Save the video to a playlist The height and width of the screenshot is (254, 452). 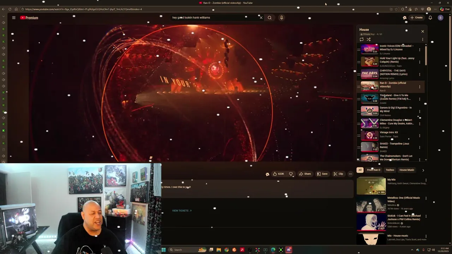pos(322,174)
